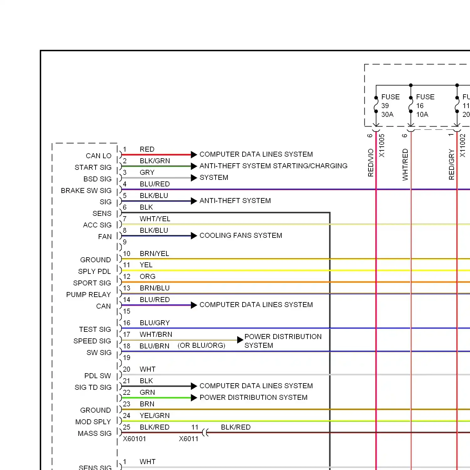
Task: Click the BRN wire label at pin 23
Action: pyautogui.click(x=147, y=404)
